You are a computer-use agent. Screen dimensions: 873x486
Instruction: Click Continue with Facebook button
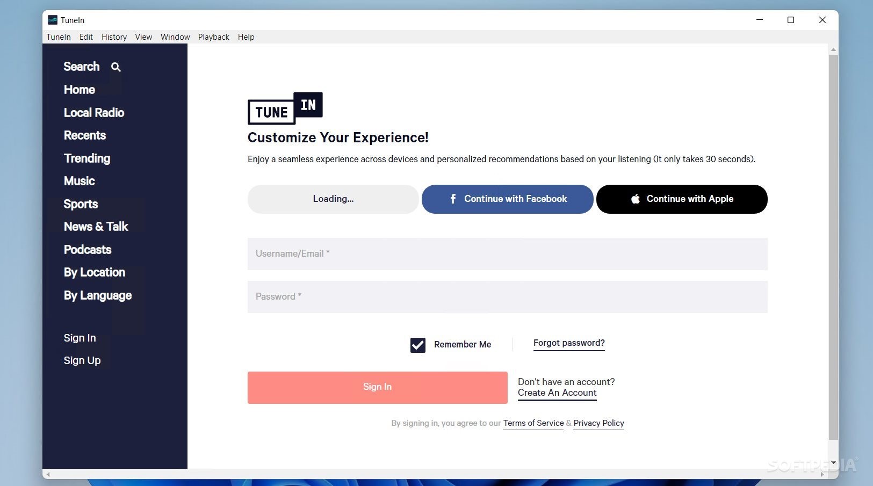508,199
